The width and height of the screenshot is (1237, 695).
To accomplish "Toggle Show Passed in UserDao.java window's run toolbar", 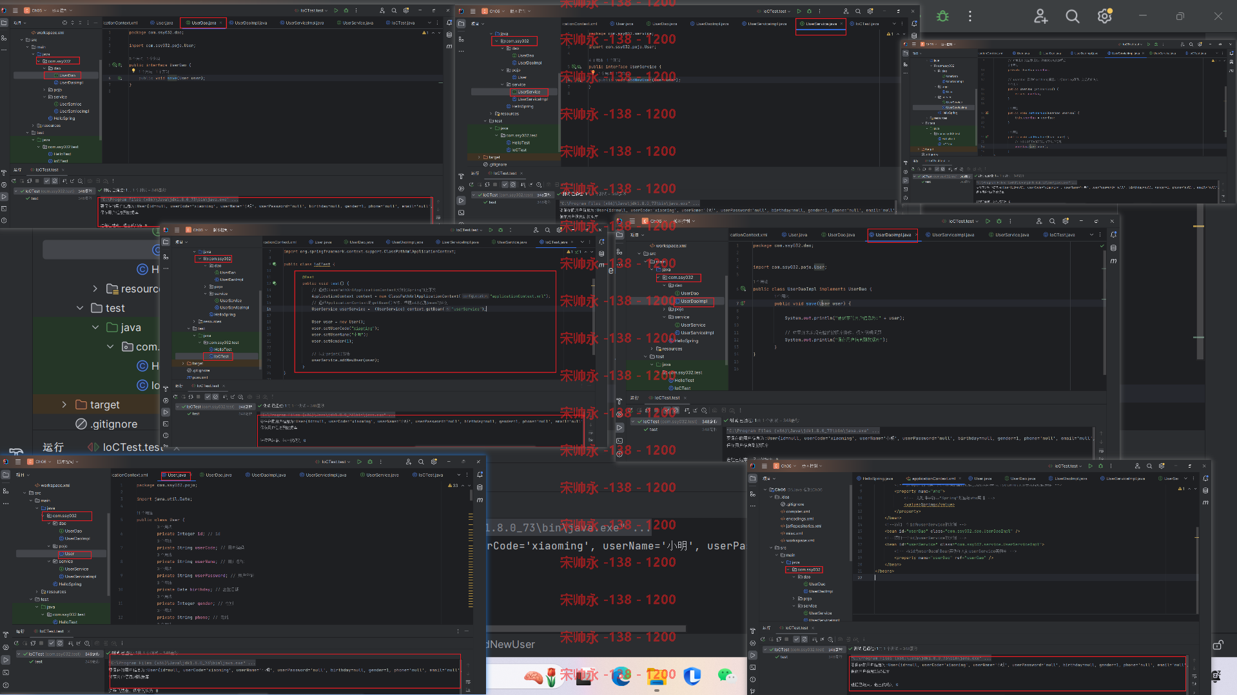I will pyautogui.click(x=47, y=181).
